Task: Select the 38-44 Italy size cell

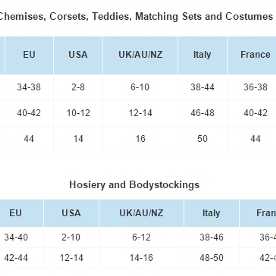Action: tap(202, 87)
